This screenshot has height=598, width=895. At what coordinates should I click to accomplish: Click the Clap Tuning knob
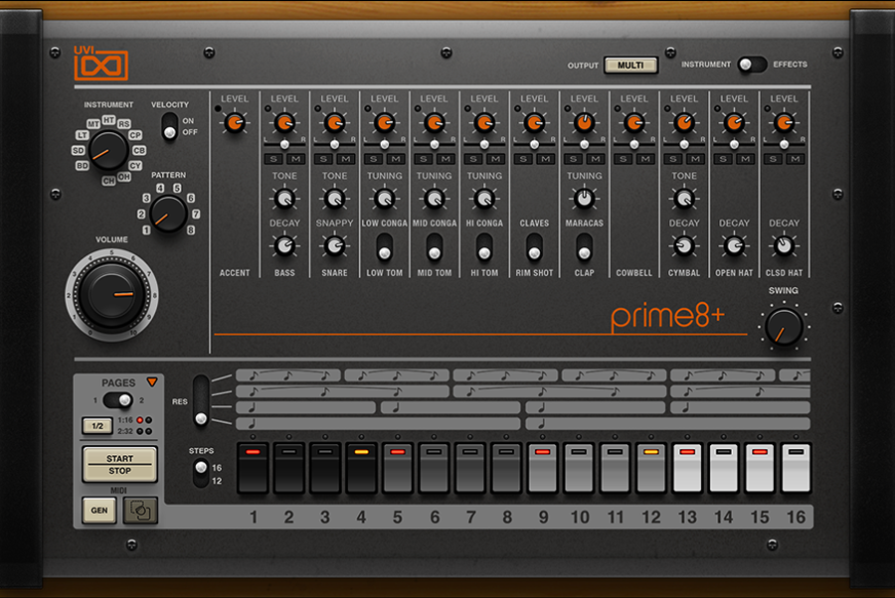(584, 199)
